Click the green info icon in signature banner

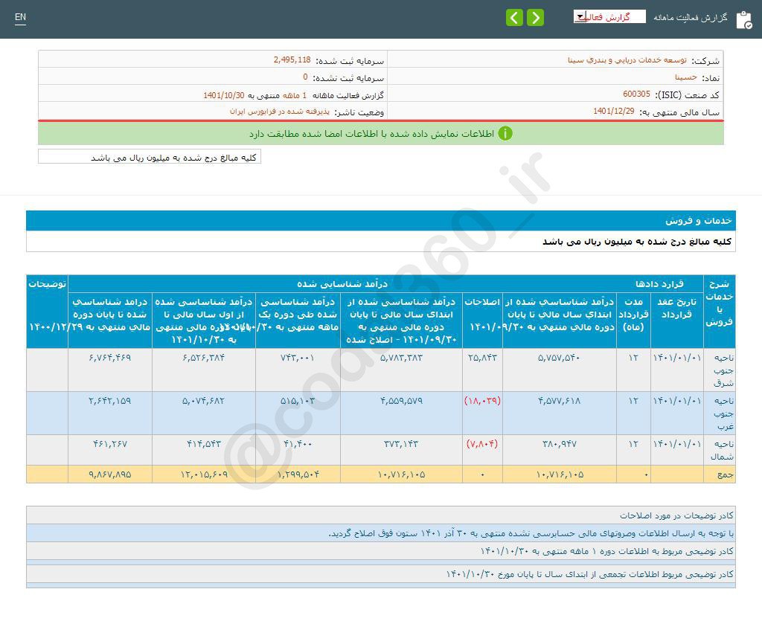pos(505,134)
